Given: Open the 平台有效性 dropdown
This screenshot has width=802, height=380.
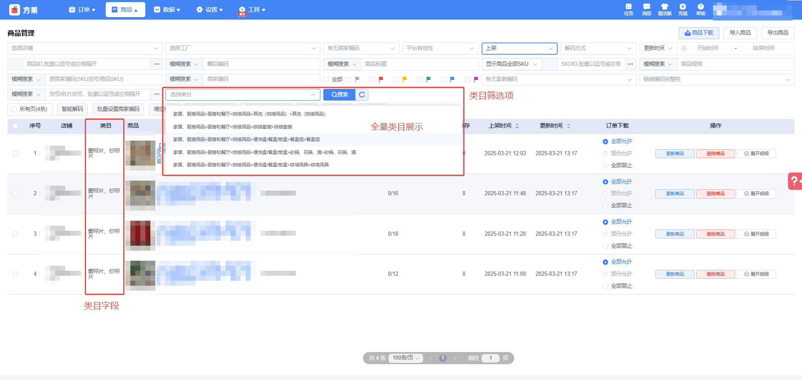Looking at the screenshot, I should [440, 48].
